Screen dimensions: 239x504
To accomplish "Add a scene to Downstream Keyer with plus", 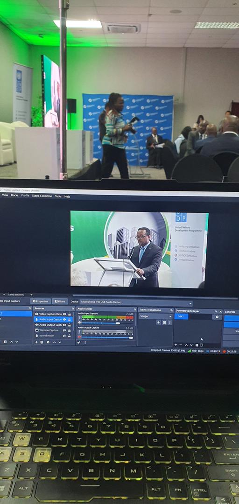I will pos(176,345).
